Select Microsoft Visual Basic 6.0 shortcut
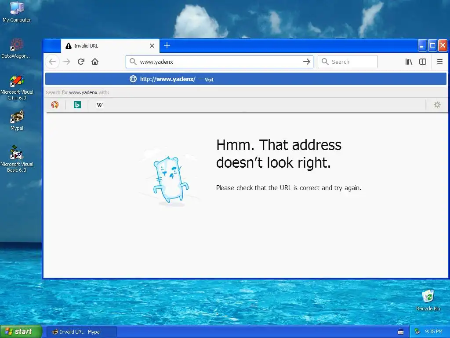 17,159
